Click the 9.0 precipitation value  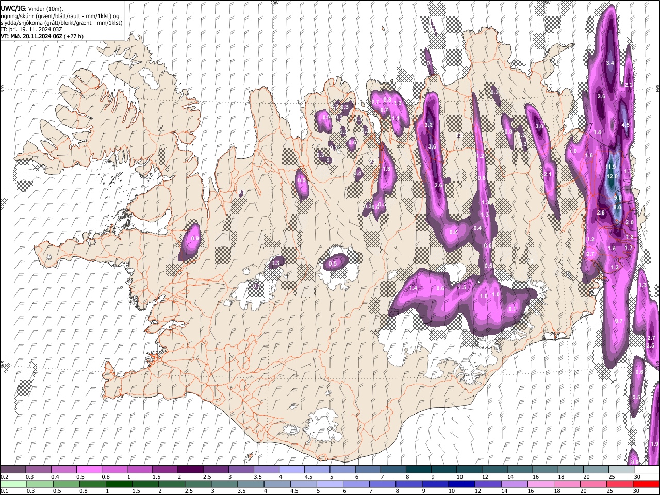618,198
